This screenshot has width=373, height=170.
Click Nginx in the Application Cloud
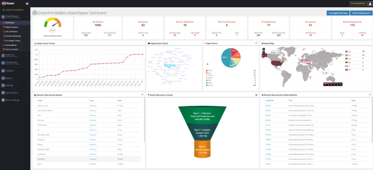(x=170, y=66)
